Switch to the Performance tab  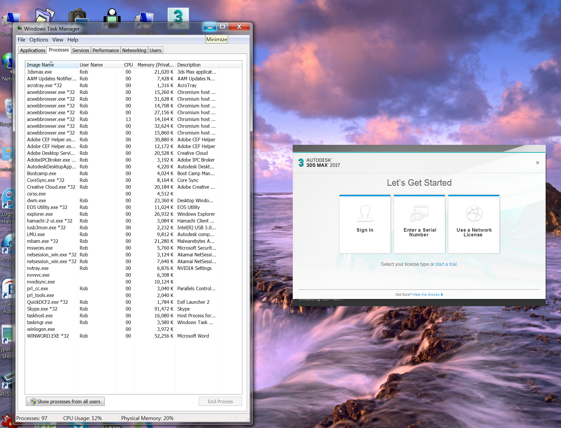pyautogui.click(x=105, y=50)
